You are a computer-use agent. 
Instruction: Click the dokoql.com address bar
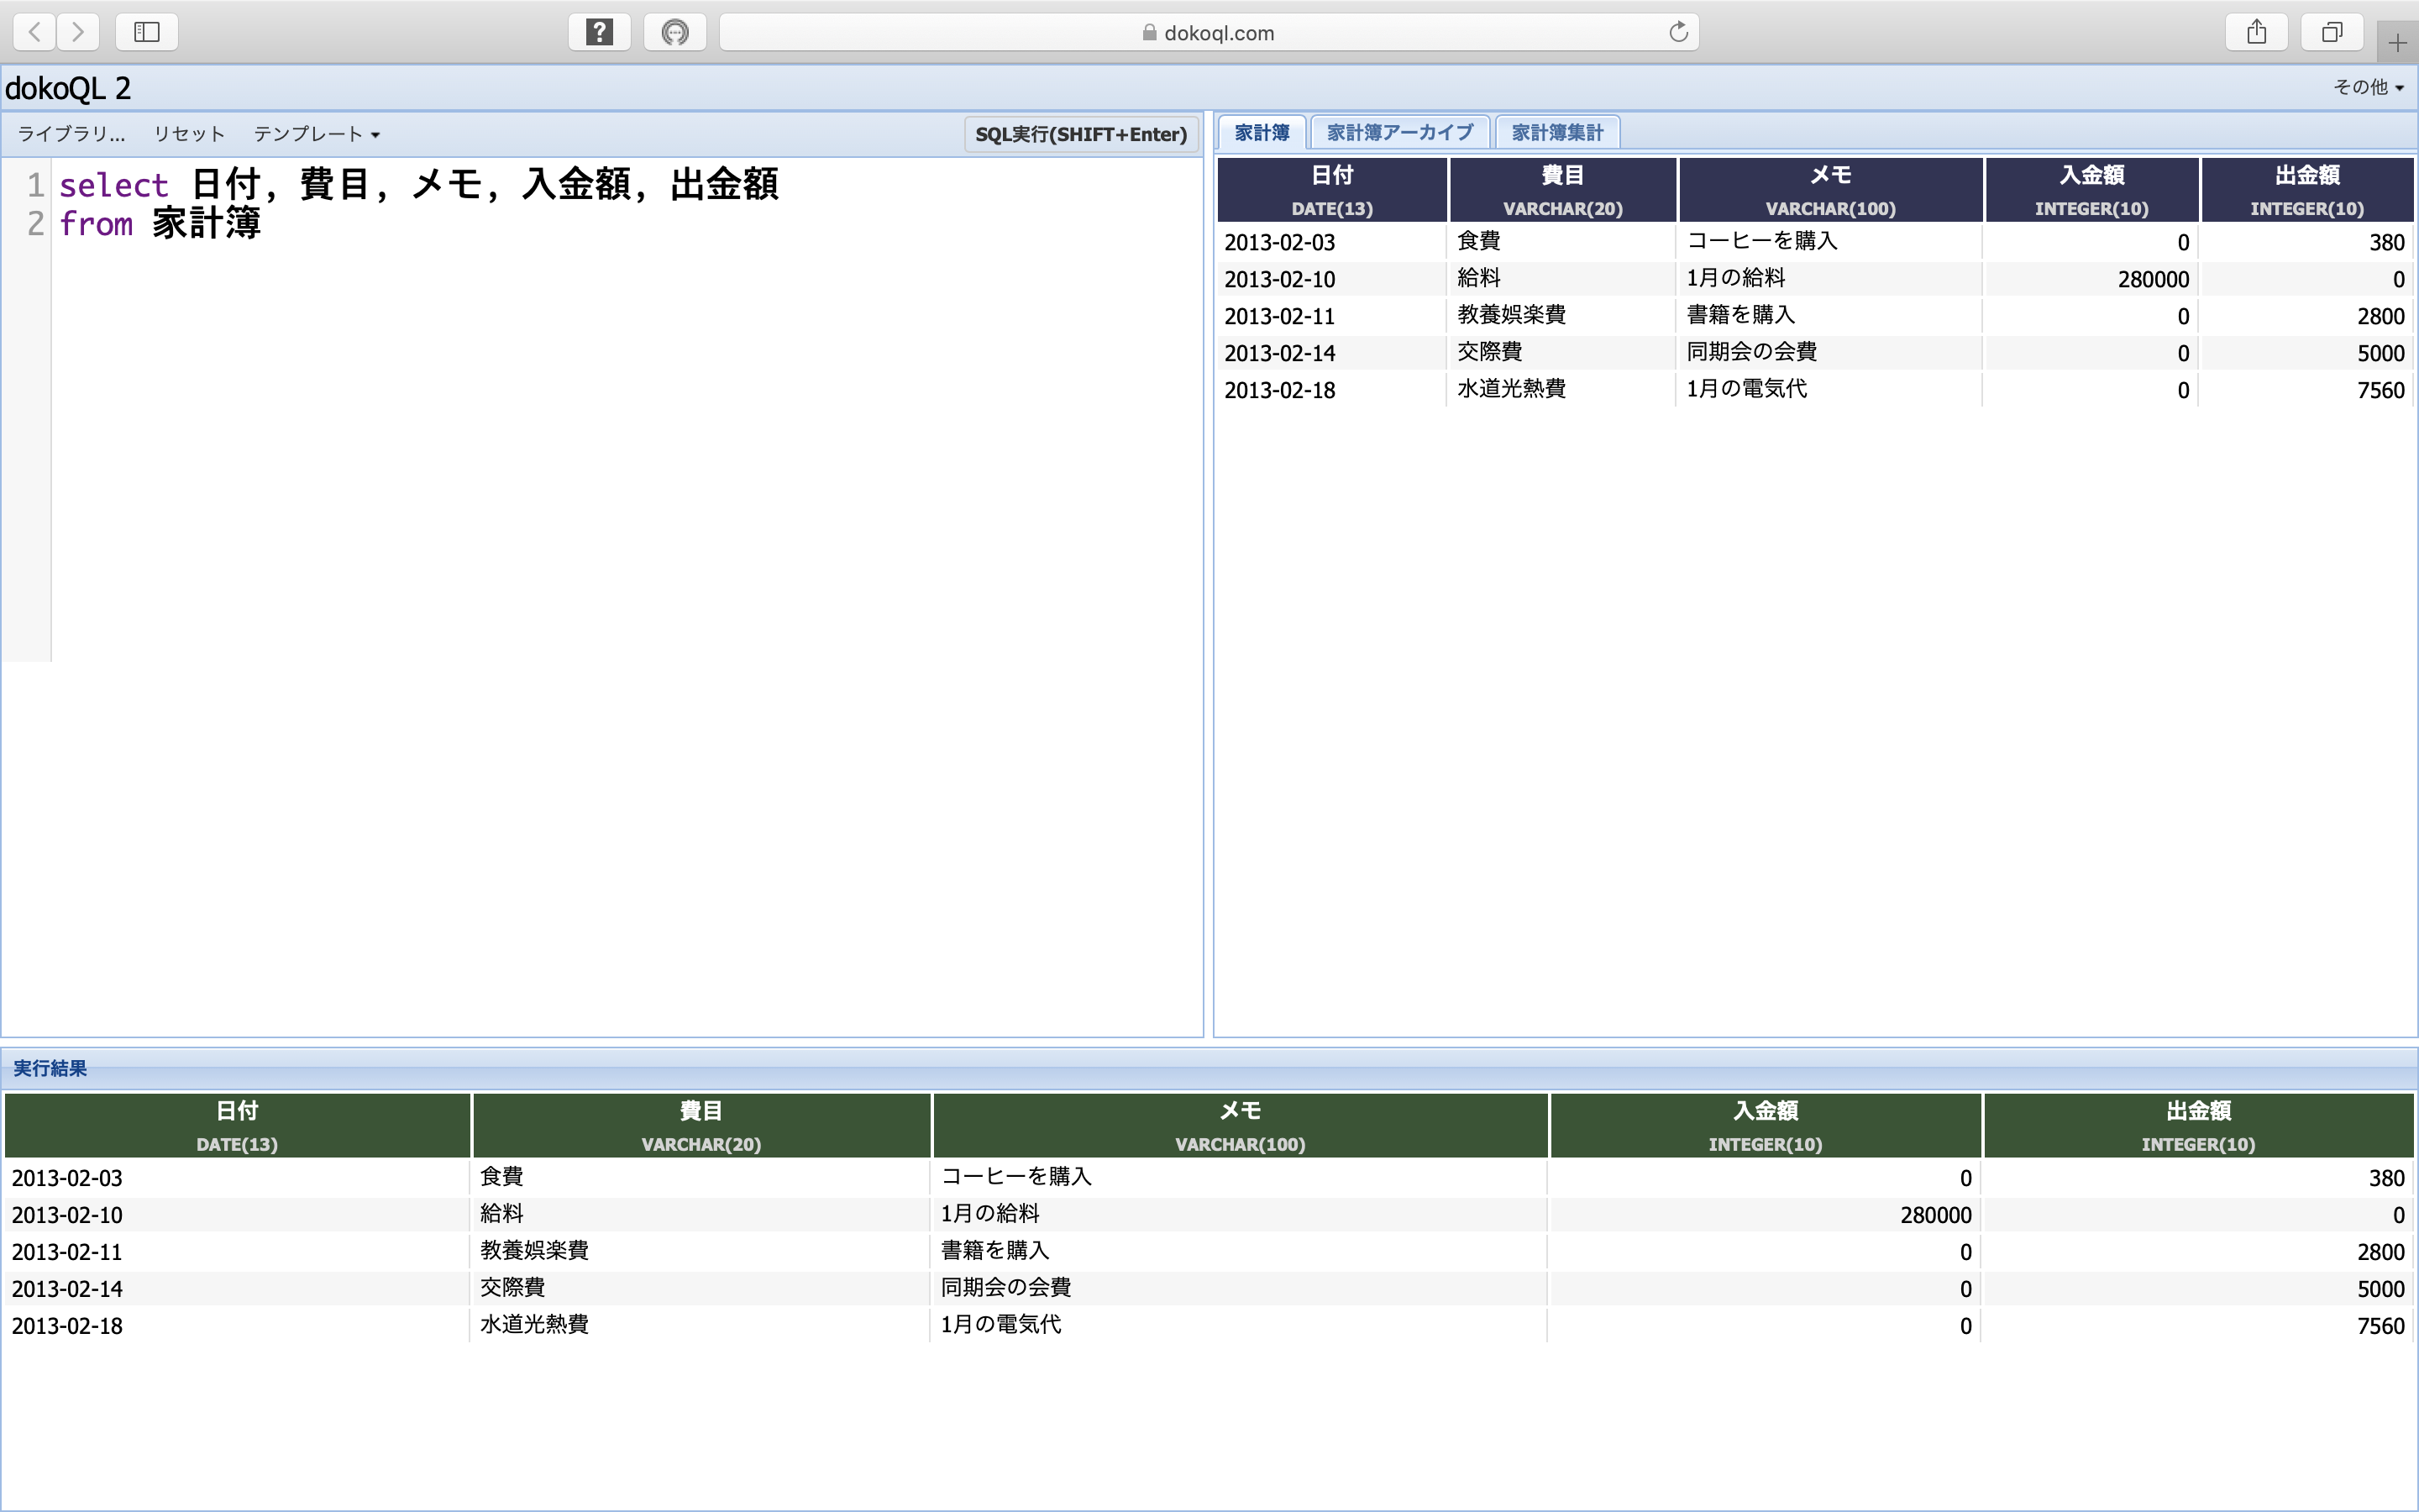pos(1208,33)
